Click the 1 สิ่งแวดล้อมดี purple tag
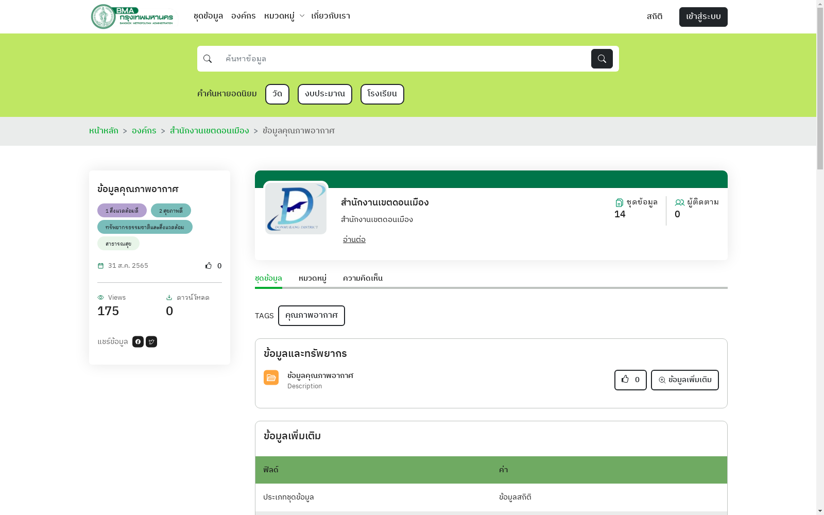 point(122,211)
